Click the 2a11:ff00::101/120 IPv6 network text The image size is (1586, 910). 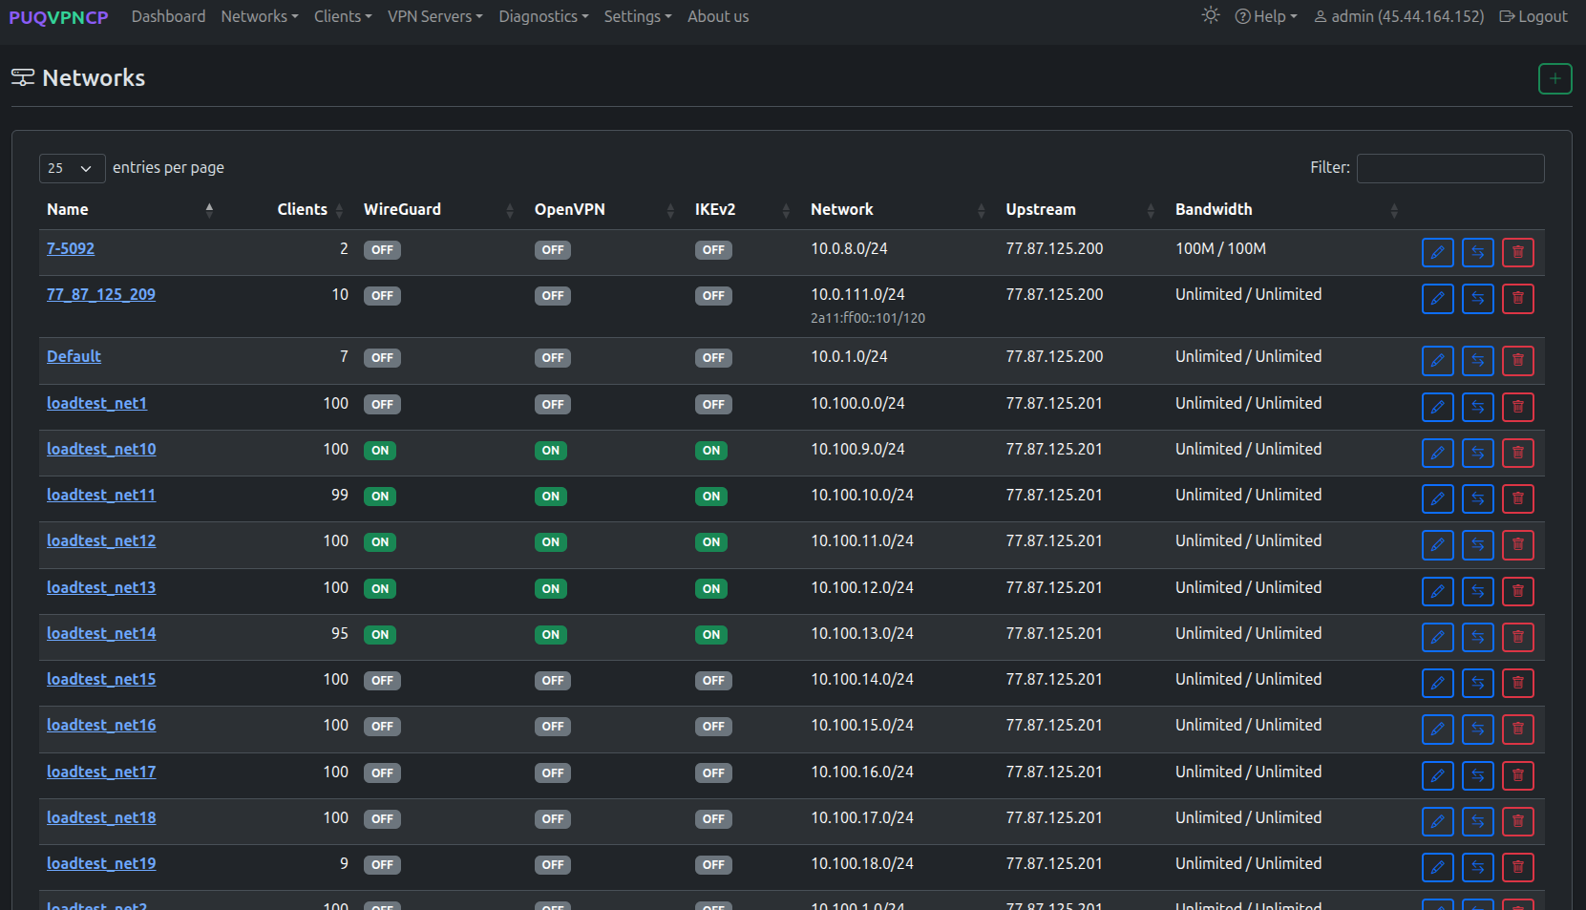tap(868, 318)
